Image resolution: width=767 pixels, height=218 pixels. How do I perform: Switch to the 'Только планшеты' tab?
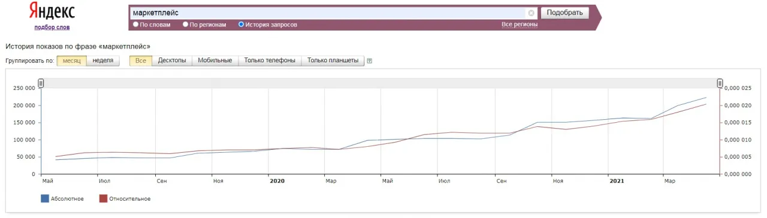coord(333,60)
